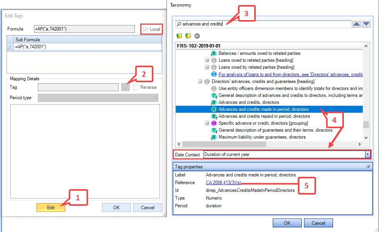Image resolution: width=379 pixels, height=232 pixels.
Task: Click the search next down-arrow button
Action: click(366, 24)
